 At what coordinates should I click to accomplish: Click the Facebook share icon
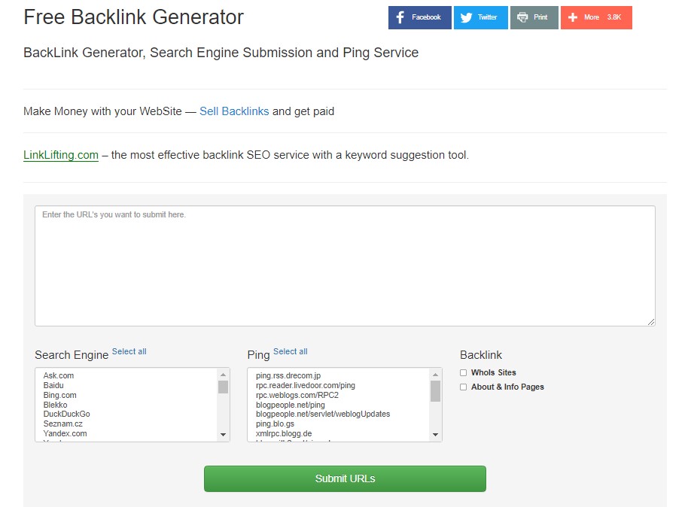(400, 17)
